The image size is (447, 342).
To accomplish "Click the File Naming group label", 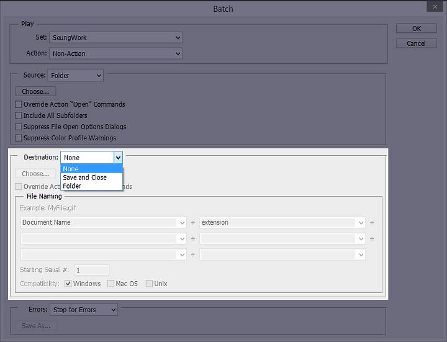I will (x=44, y=196).
